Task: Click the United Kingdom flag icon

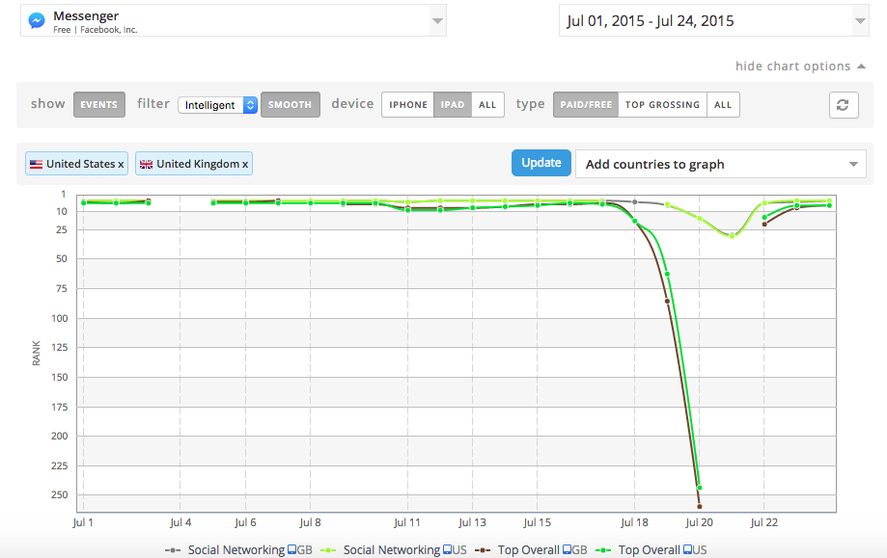Action: click(x=147, y=165)
